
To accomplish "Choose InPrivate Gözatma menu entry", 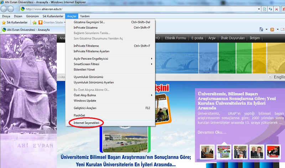I will tap(110, 28).
